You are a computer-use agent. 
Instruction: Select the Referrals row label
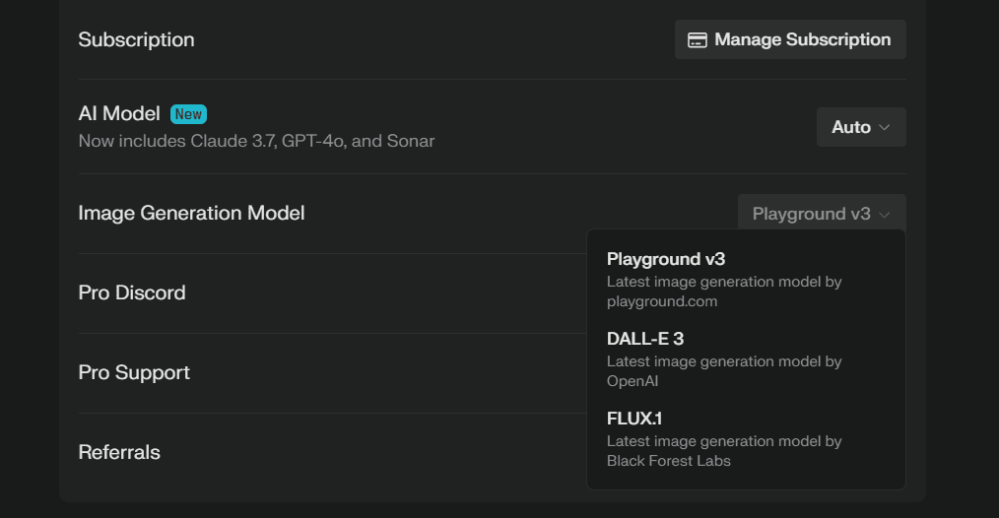pyautogui.click(x=119, y=452)
